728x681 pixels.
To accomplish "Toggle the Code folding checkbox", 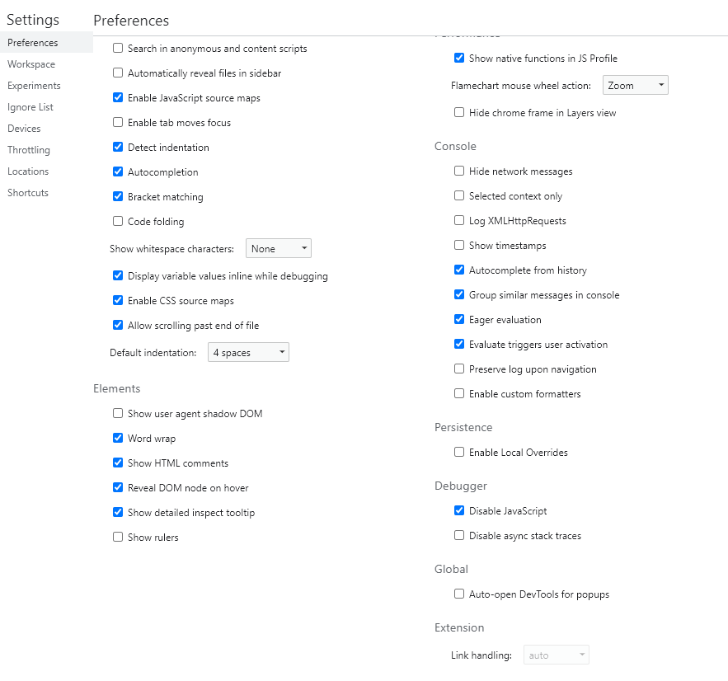I will point(118,221).
